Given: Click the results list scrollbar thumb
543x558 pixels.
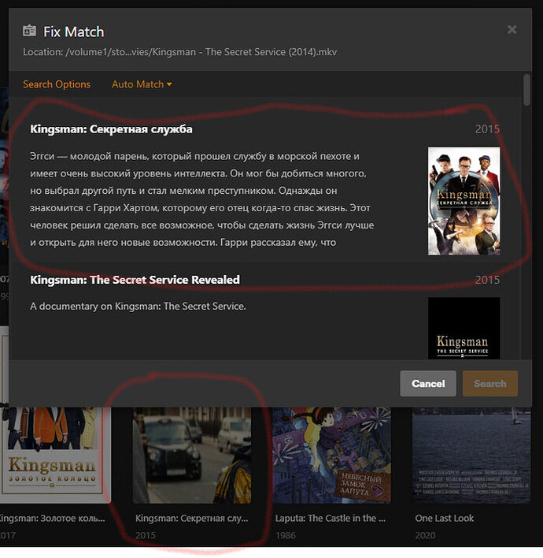Looking at the screenshot, I should point(526,90).
